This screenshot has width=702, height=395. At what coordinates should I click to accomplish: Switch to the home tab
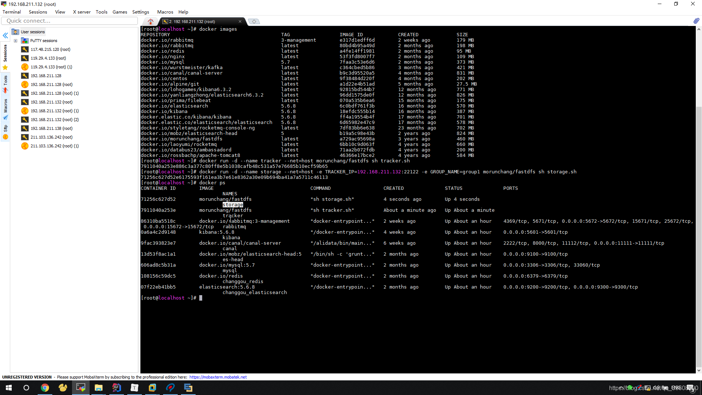pos(150,22)
